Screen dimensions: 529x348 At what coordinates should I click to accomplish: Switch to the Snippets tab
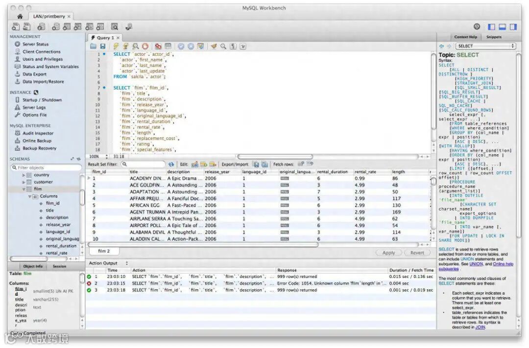(x=494, y=37)
